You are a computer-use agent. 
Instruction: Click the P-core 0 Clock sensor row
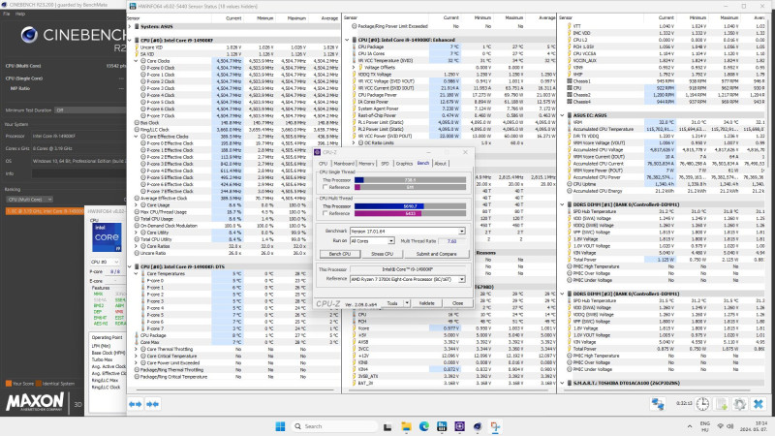point(233,68)
